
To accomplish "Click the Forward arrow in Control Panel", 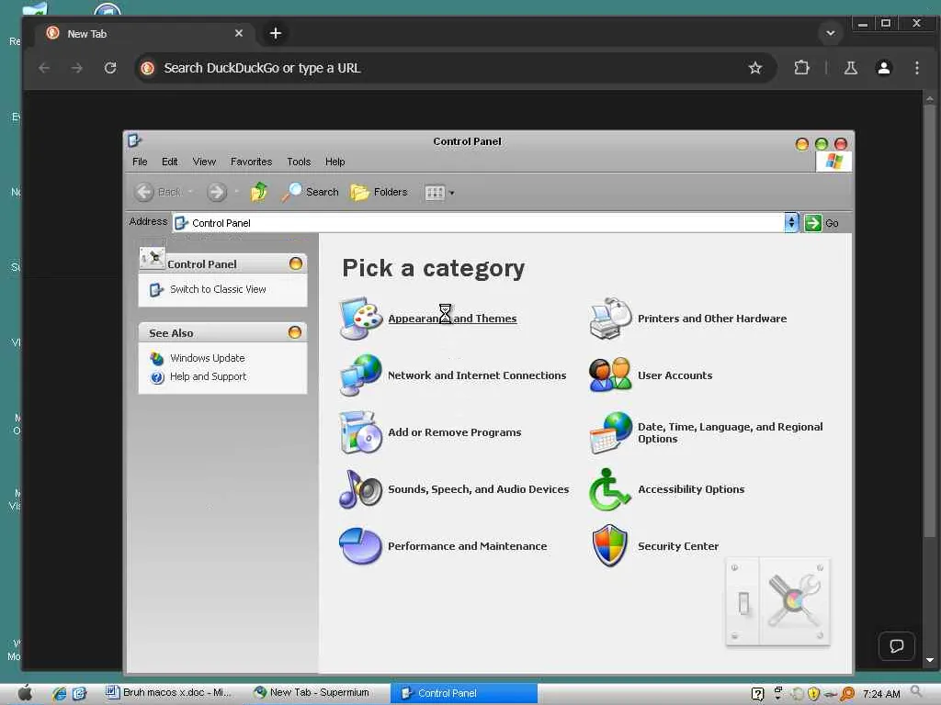I will tap(217, 192).
